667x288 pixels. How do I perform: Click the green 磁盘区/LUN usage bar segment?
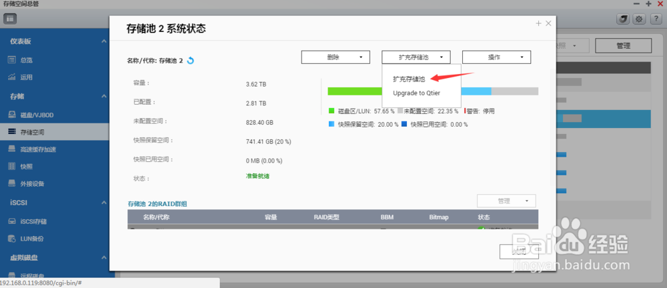[355, 91]
